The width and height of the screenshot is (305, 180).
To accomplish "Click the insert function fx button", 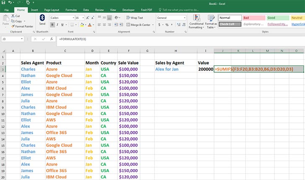I will (x=52, y=39).
